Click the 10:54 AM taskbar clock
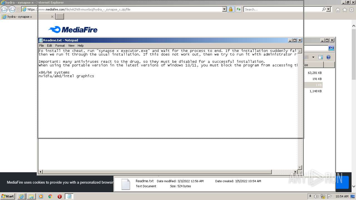Viewport: 356px width, 200px height. pyautogui.click(x=342, y=196)
